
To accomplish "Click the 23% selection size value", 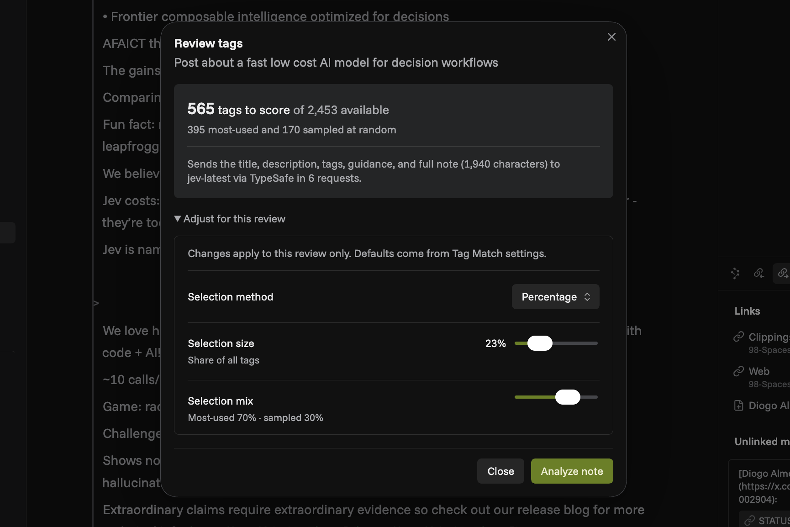I will tap(495, 343).
